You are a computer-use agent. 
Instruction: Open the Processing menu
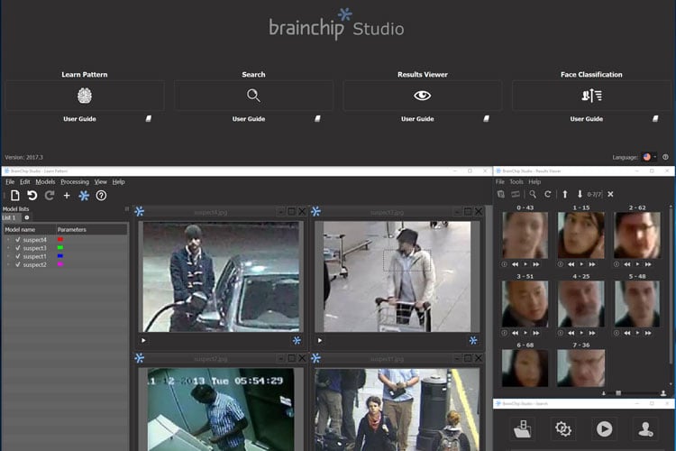pos(75,181)
